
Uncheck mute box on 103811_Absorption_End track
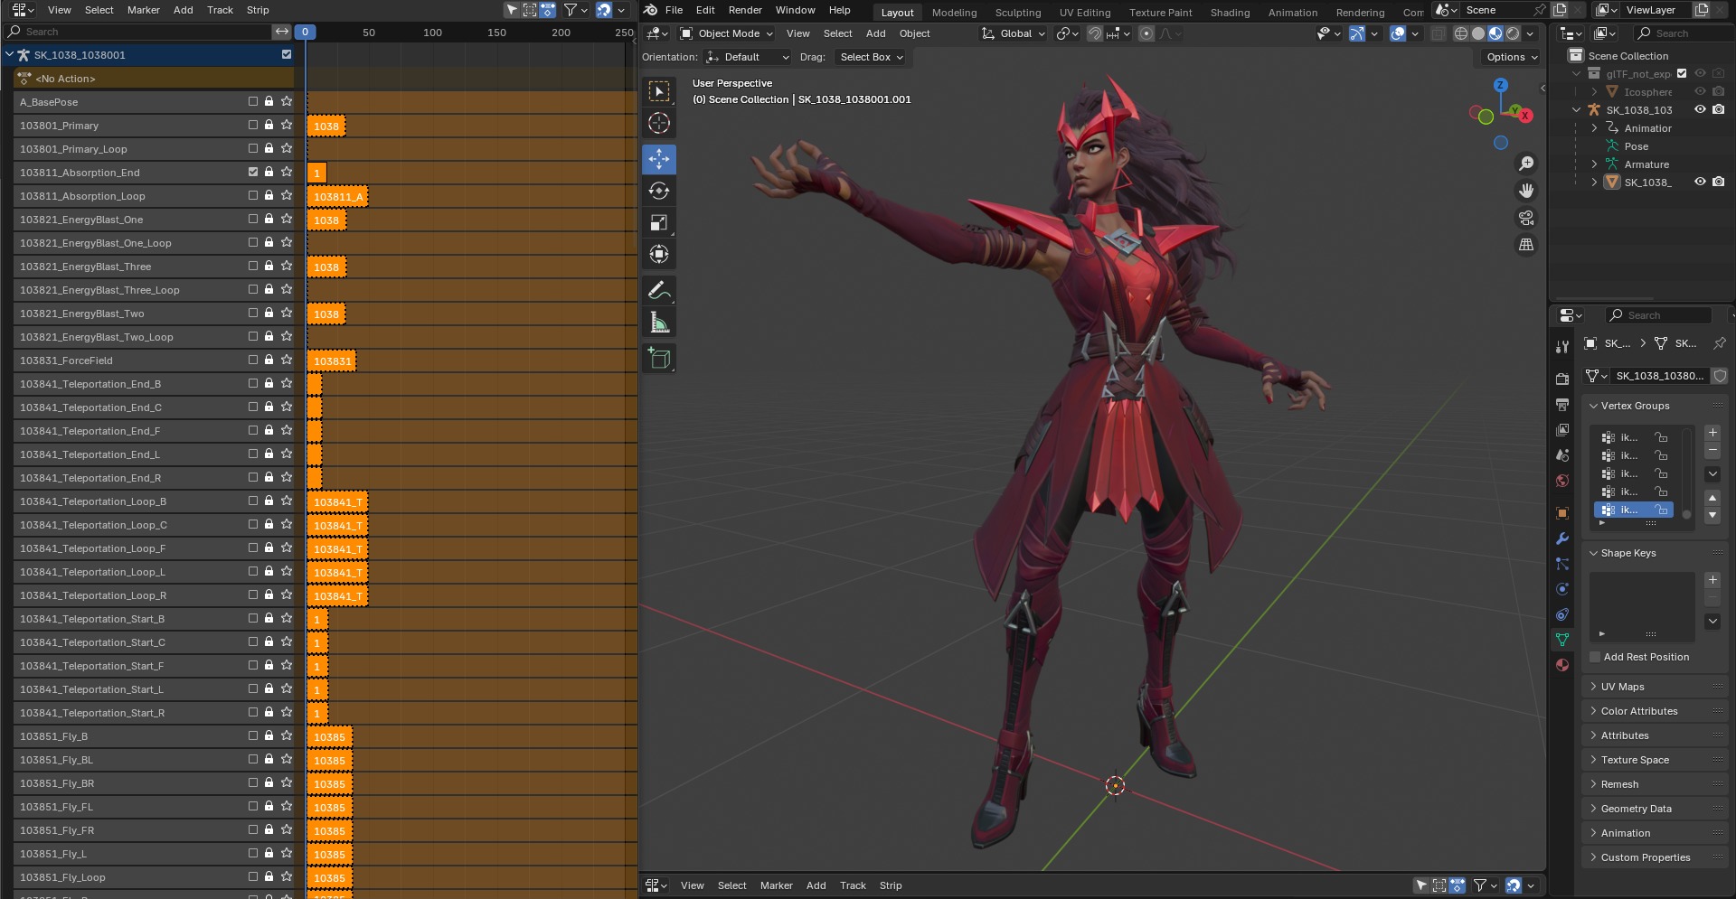click(253, 172)
